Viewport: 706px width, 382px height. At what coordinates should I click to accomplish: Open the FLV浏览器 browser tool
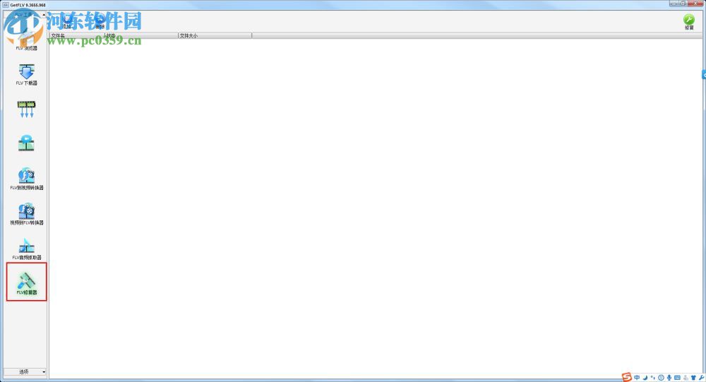pyautogui.click(x=27, y=40)
